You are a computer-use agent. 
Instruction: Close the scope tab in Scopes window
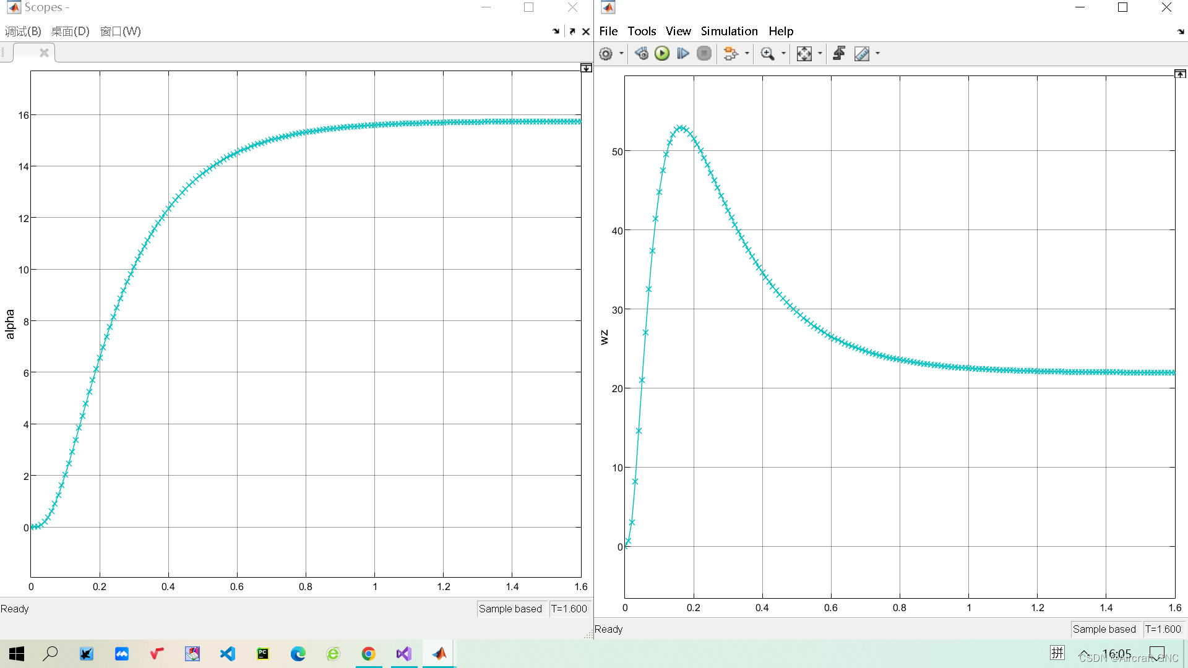pyautogui.click(x=44, y=53)
